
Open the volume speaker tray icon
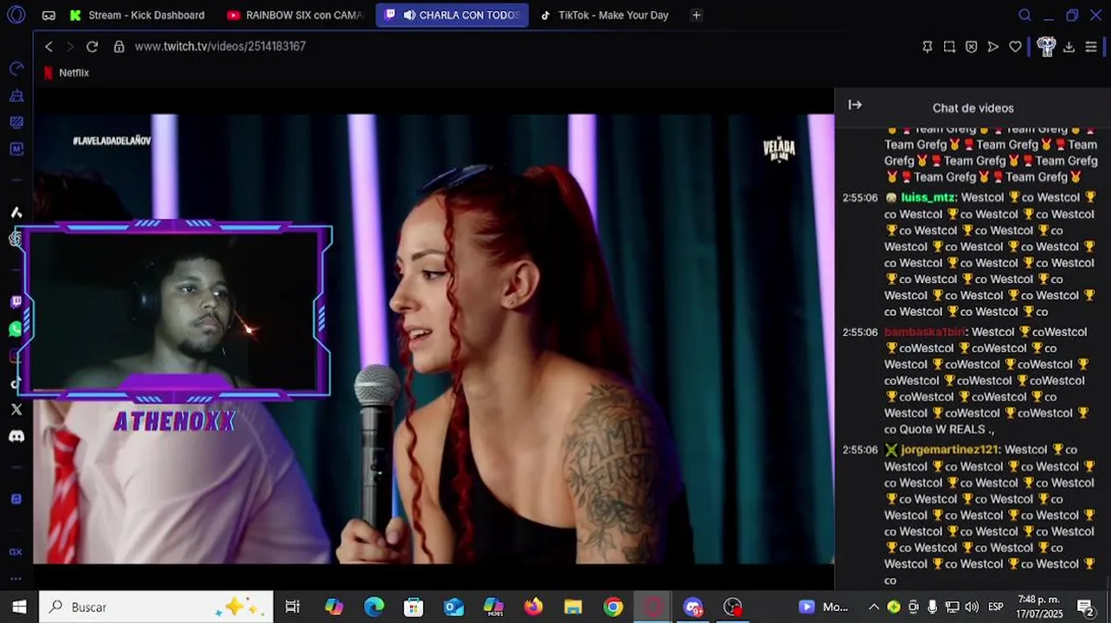(971, 607)
